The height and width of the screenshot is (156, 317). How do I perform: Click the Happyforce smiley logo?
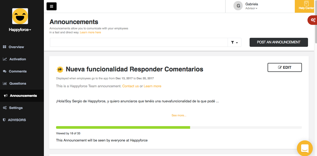(x=20, y=16)
